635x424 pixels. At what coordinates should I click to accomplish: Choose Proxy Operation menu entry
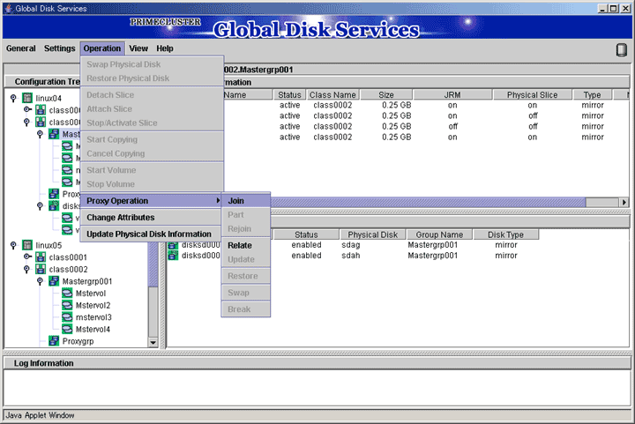[x=152, y=201]
